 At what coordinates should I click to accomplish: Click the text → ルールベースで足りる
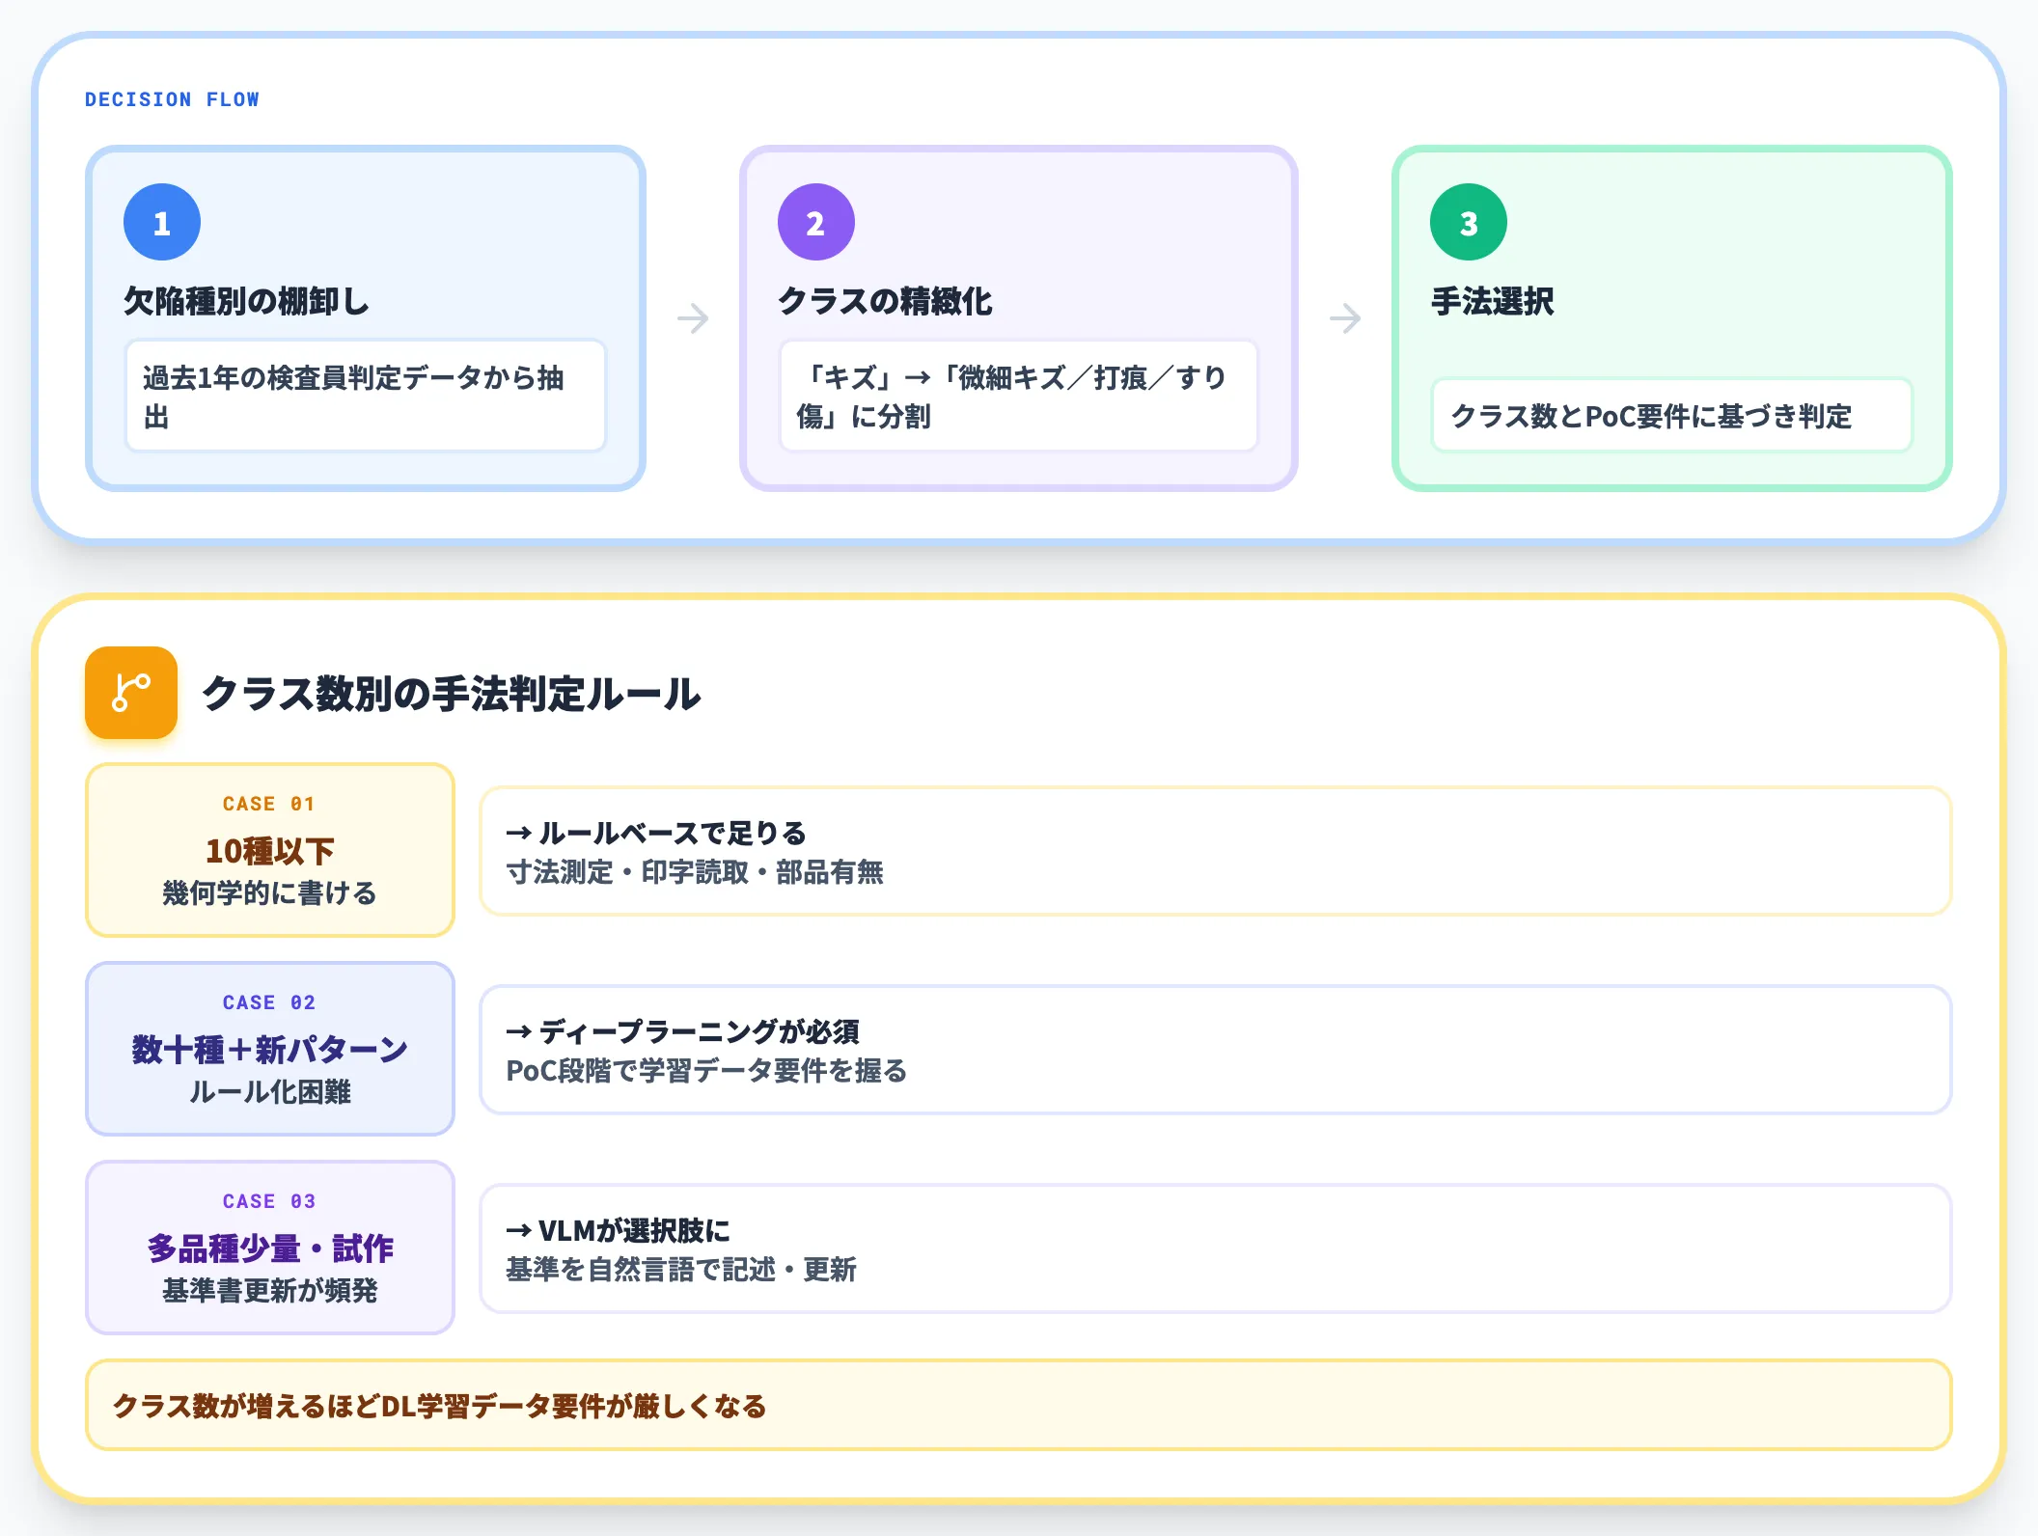point(656,833)
